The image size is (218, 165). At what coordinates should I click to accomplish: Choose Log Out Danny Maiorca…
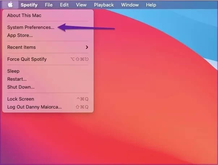coord(48,107)
